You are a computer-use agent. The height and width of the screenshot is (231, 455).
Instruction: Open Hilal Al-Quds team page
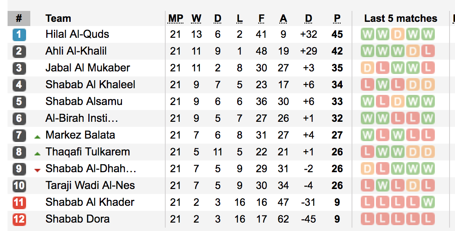coord(77,34)
